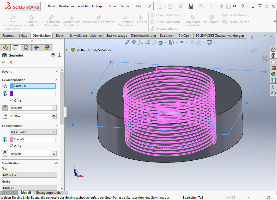Accept the feature using the viewport green checkmark
Screen dimensions: 277x200
click(254, 51)
